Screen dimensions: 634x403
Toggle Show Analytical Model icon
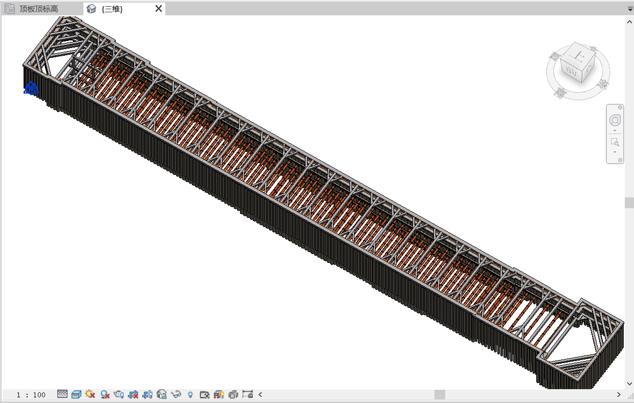coord(219,394)
